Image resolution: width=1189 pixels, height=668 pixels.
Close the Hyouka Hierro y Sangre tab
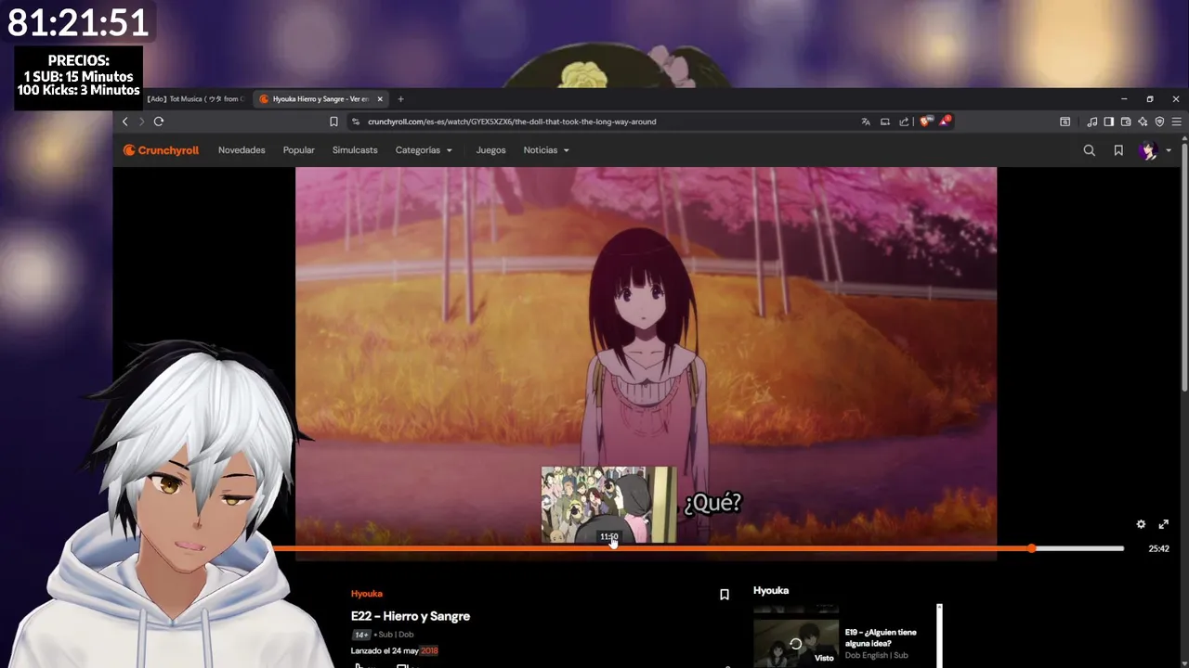pos(380,99)
